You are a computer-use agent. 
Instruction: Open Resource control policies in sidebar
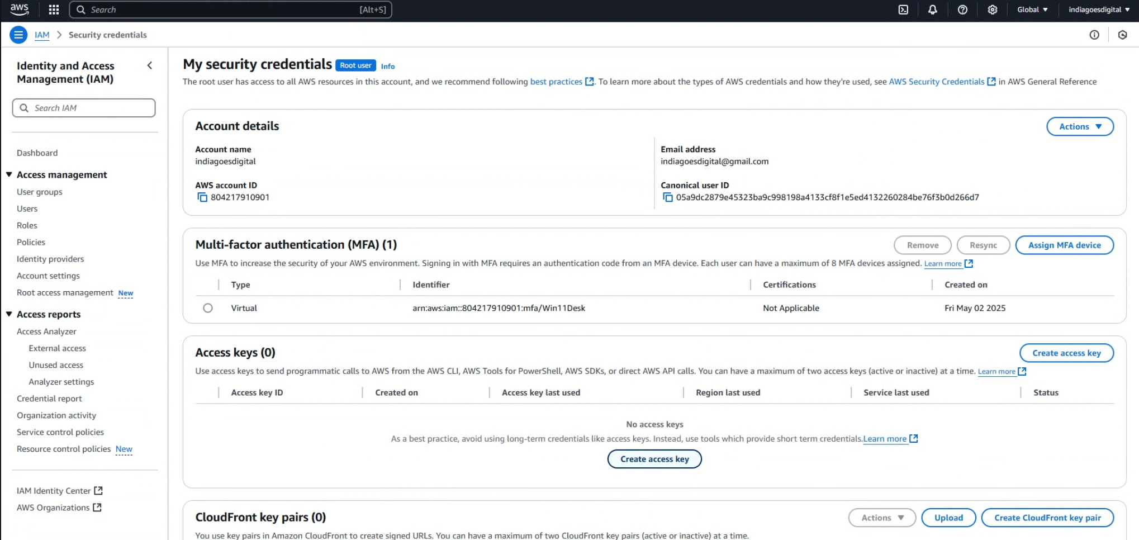[64, 449]
